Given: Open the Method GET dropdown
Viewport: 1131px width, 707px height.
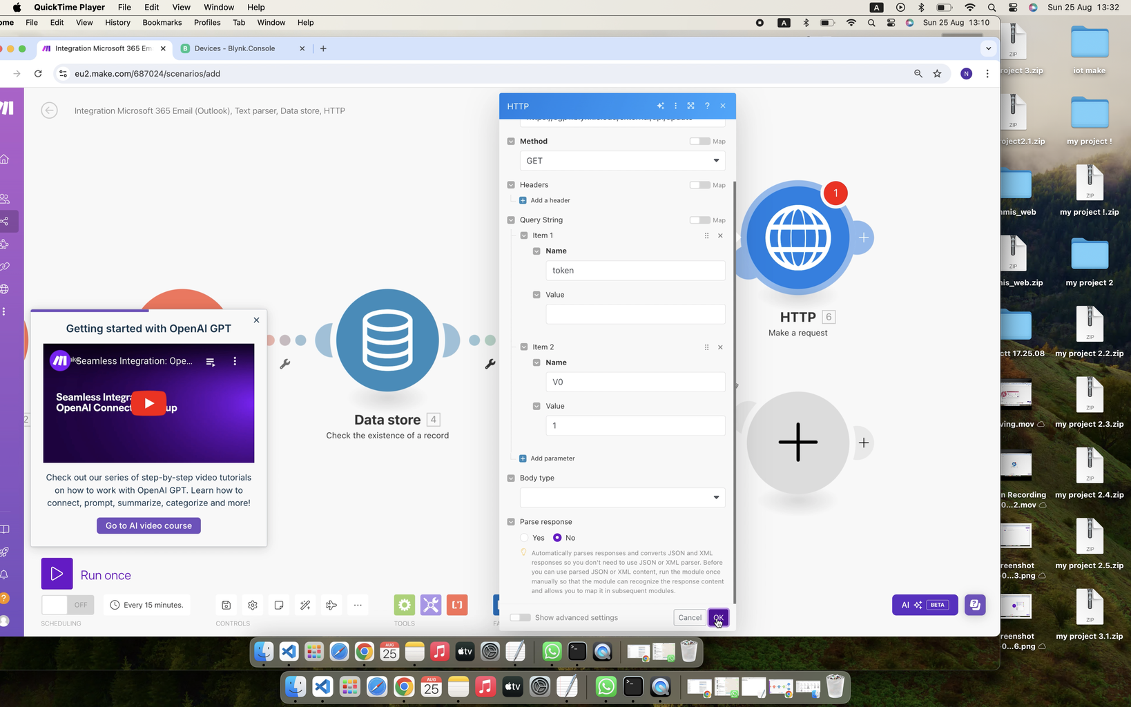Looking at the screenshot, I should point(622,161).
